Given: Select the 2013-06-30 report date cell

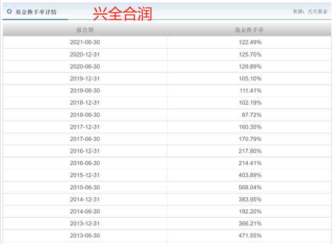Looking at the screenshot, I should tap(85, 235).
